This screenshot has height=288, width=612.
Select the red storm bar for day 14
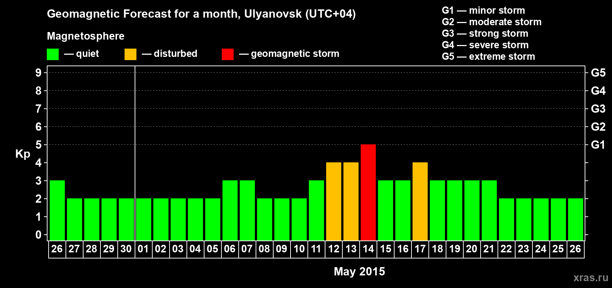coord(368,193)
